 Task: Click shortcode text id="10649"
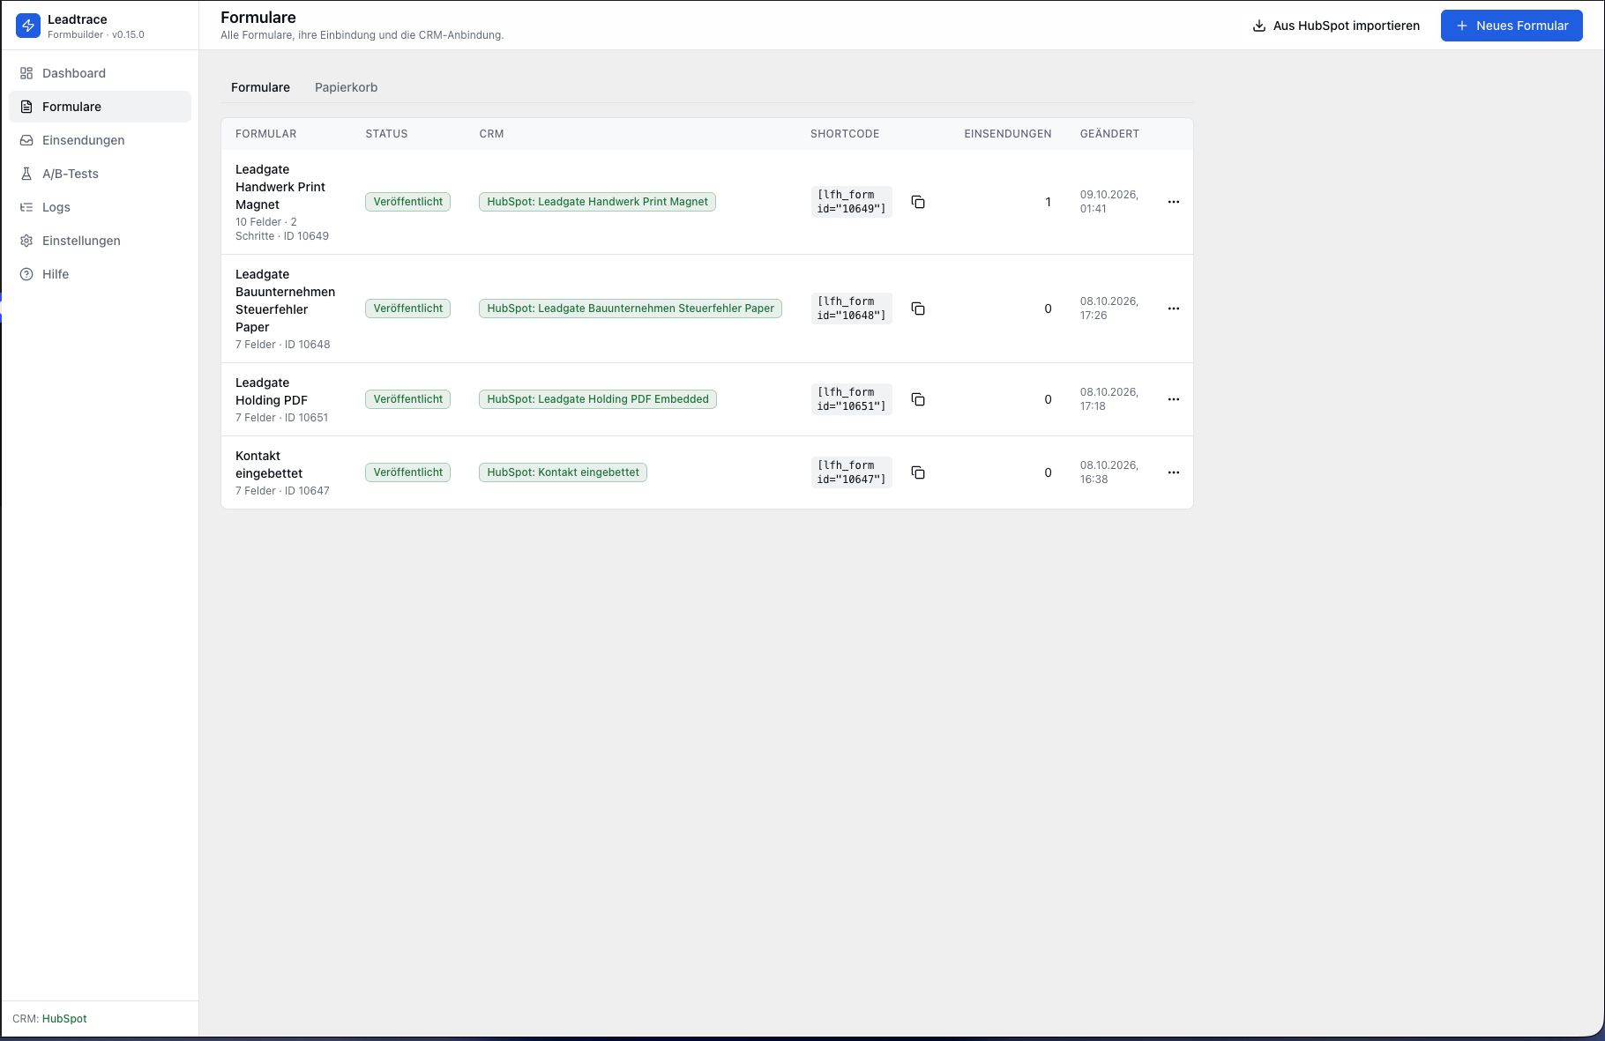coord(851,202)
